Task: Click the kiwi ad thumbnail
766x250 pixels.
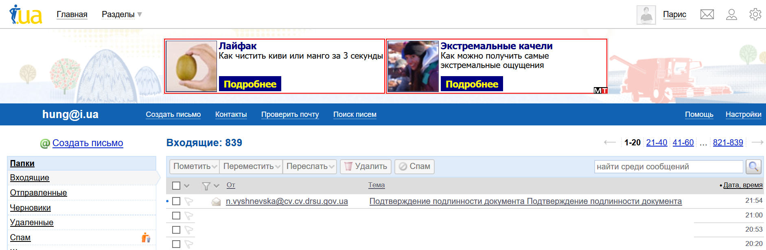Action: click(x=191, y=66)
